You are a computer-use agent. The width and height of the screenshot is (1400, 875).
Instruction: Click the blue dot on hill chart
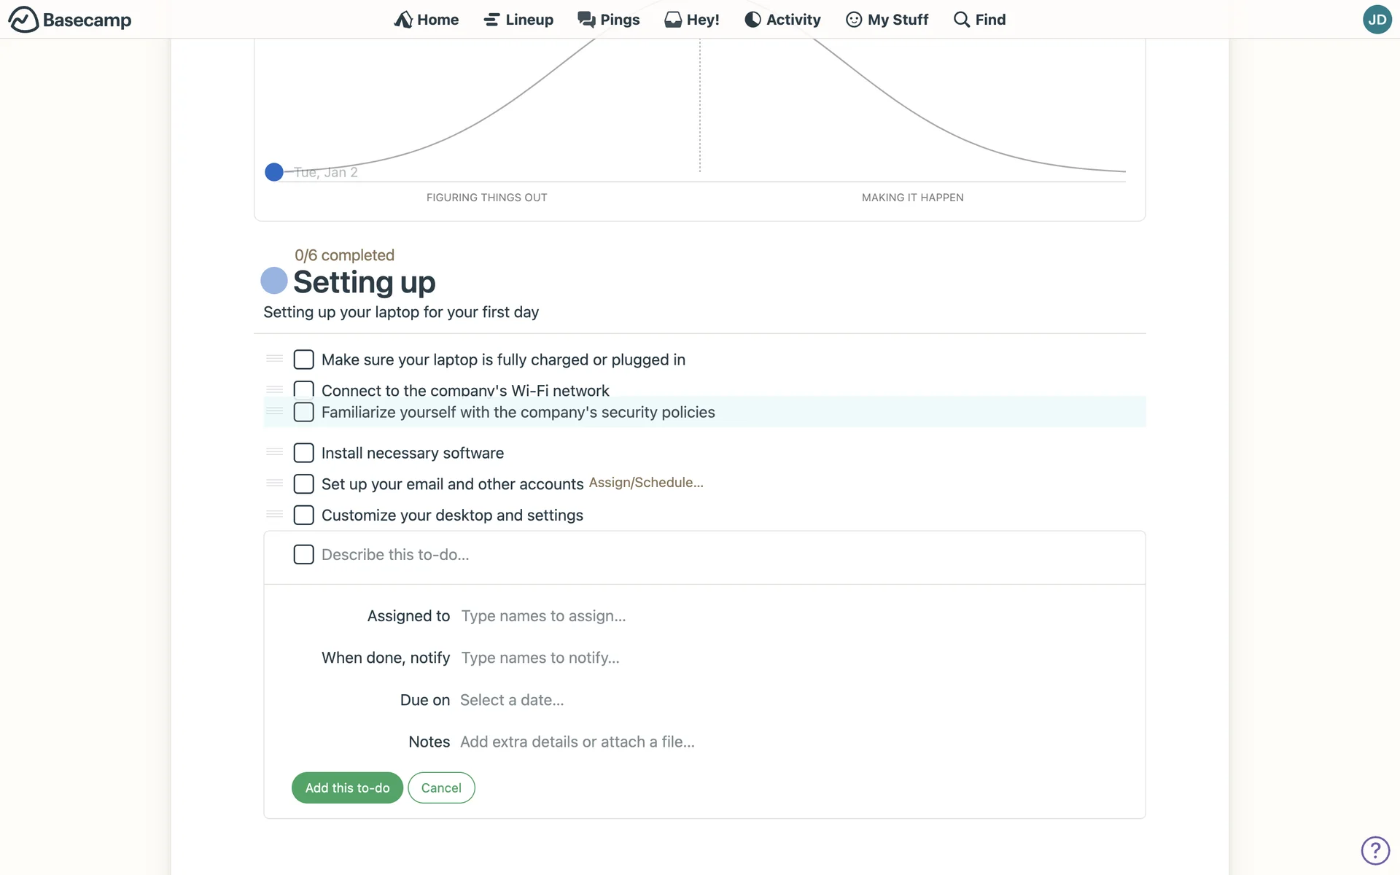coord(274,172)
